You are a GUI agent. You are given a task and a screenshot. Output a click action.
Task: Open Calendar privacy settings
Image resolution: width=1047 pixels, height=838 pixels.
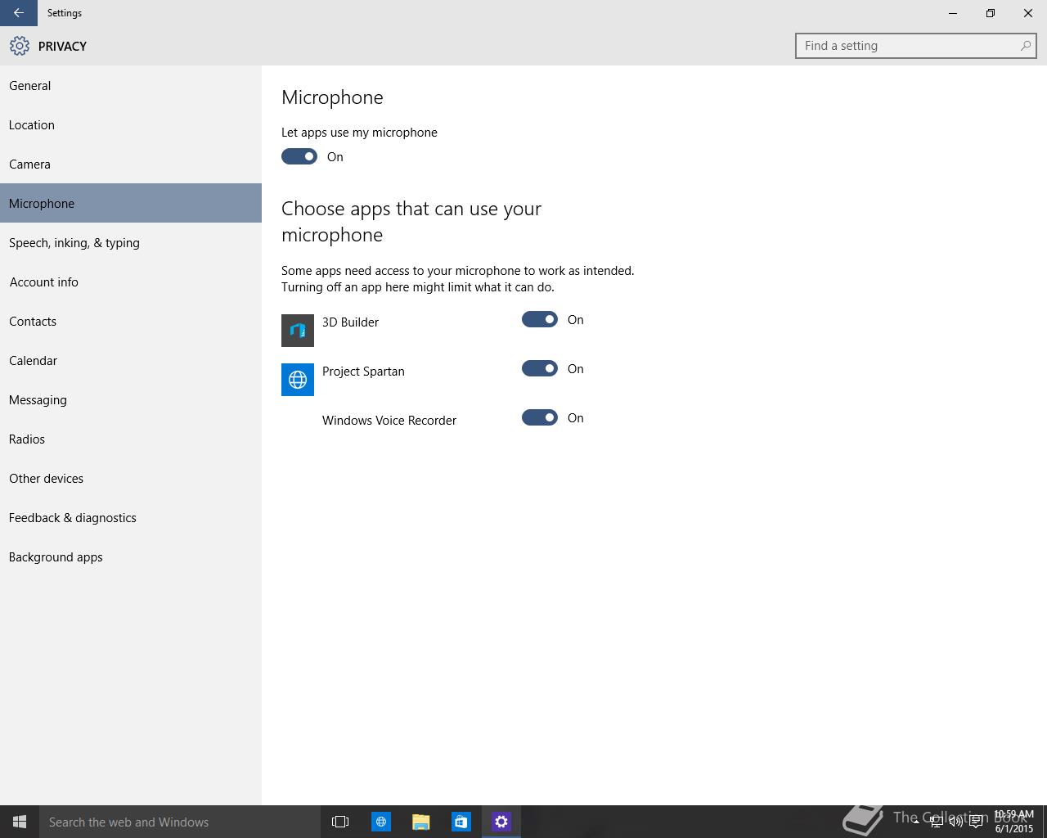click(131, 360)
